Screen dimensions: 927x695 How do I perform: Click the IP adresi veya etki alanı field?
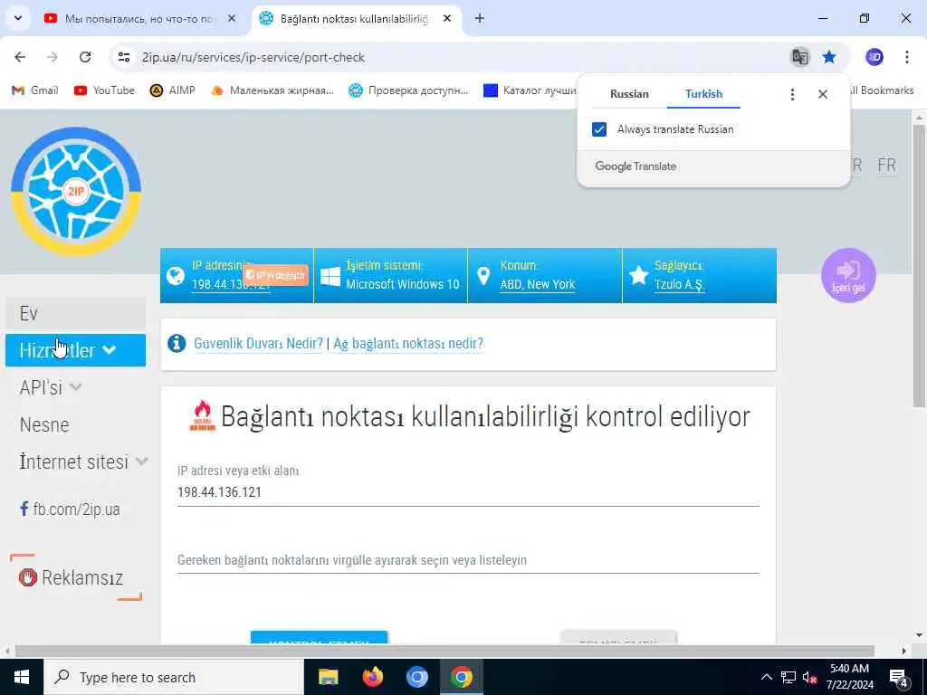click(468, 492)
